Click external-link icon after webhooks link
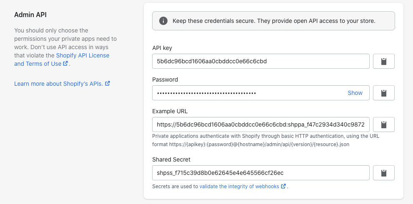This screenshot has height=204, width=413. [x=283, y=186]
